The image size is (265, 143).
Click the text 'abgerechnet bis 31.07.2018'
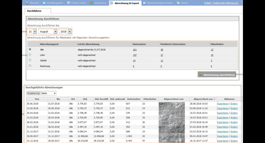pos(92,50)
